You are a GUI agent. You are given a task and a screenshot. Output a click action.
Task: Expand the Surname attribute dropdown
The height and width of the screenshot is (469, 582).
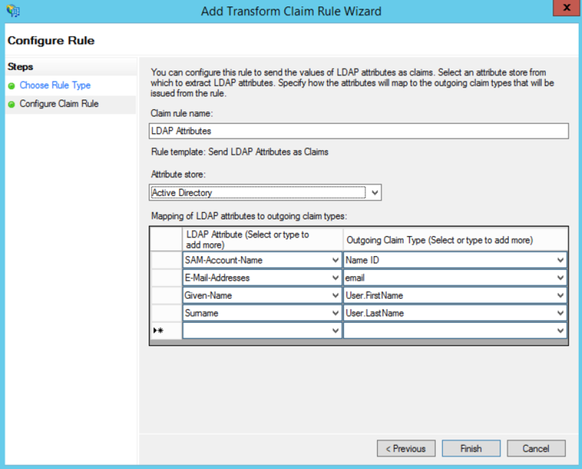335,313
